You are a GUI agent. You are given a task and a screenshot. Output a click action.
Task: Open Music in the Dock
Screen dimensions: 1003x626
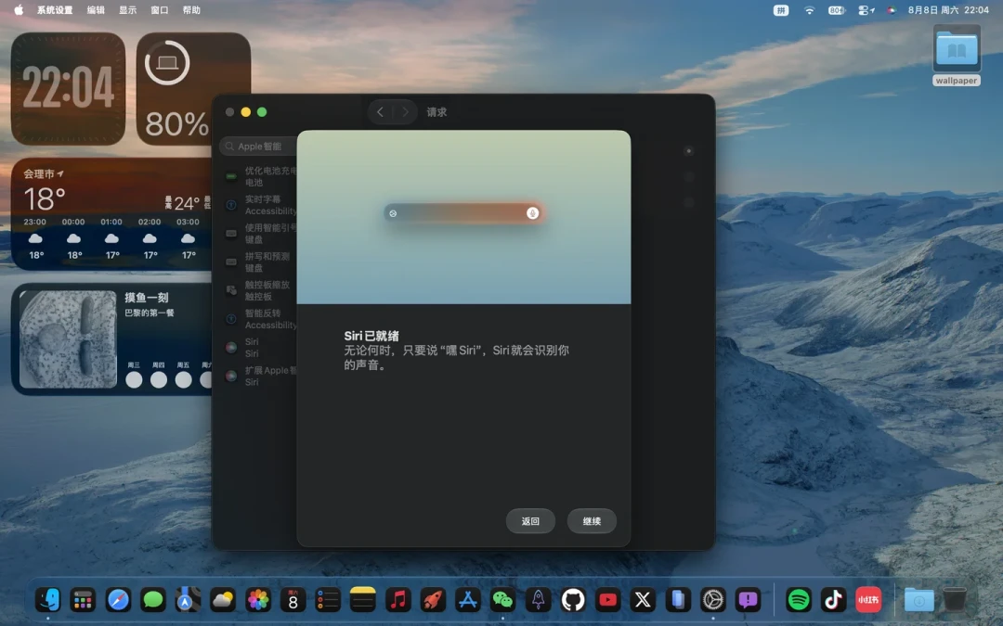tap(397, 600)
